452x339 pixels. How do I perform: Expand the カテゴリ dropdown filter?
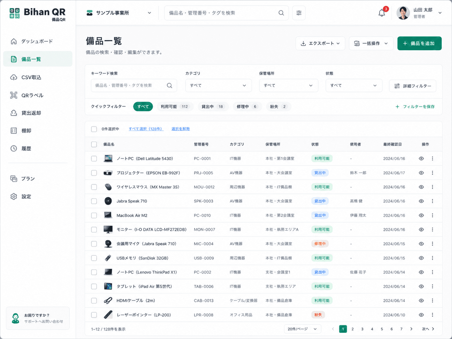click(x=219, y=86)
